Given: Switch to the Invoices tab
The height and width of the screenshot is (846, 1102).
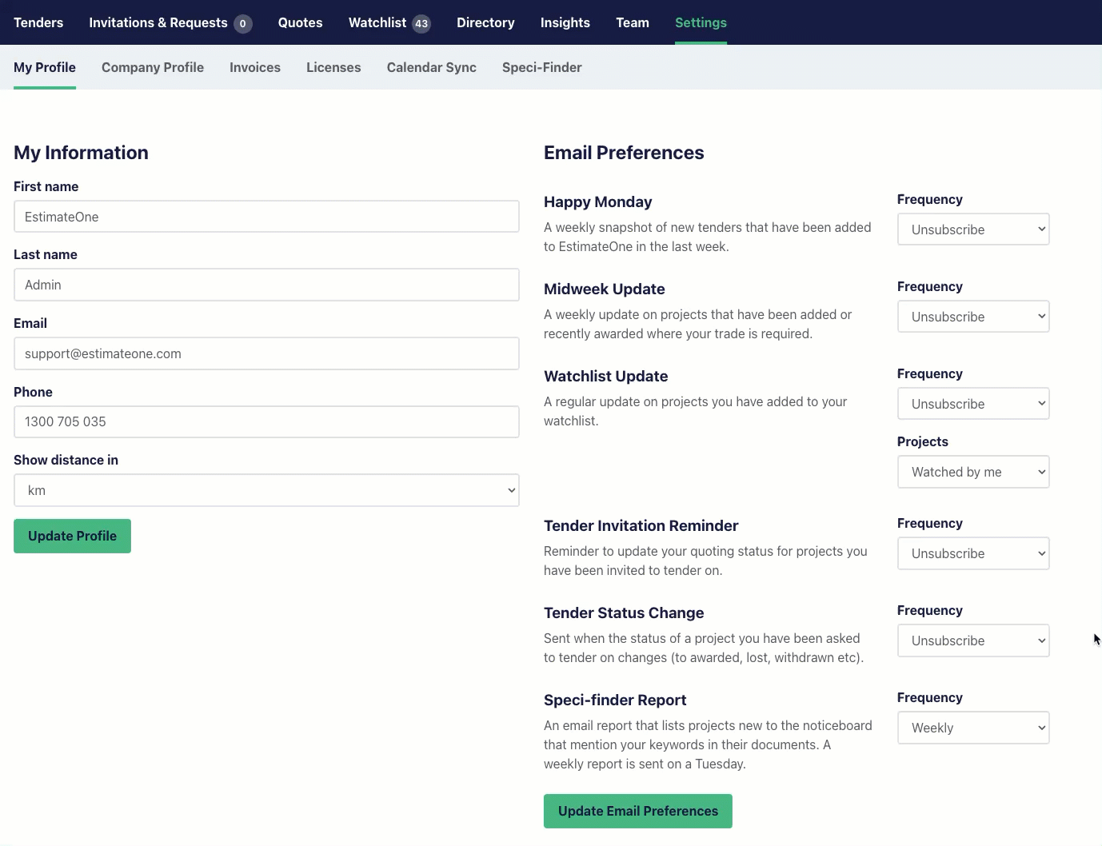Looking at the screenshot, I should coord(255,67).
